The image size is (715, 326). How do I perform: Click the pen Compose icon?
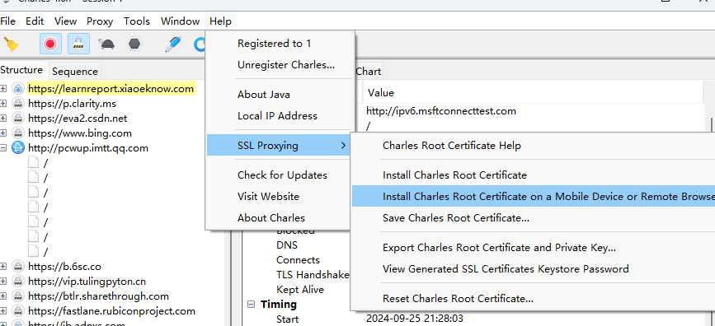pos(173,44)
